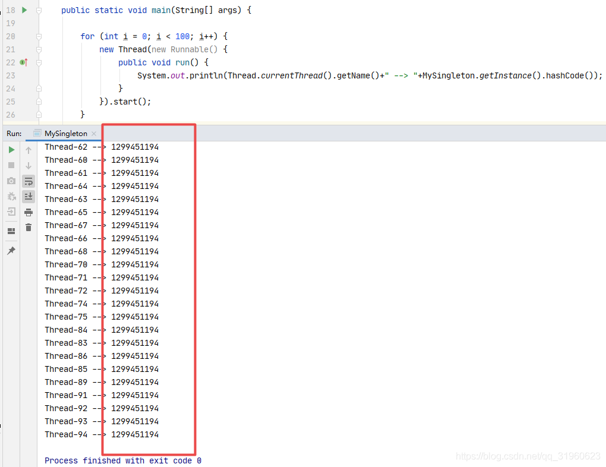
Task: Click the 'Thread-61' output line
Action: tap(102, 173)
